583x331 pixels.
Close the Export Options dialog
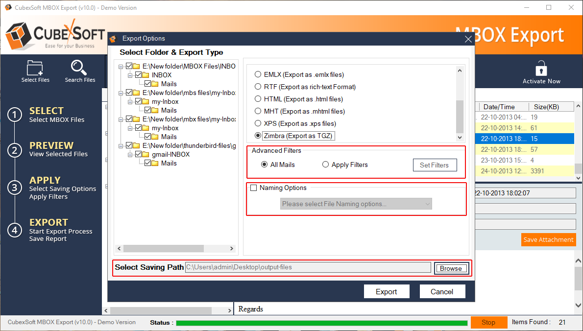click(x=468, y=39)
